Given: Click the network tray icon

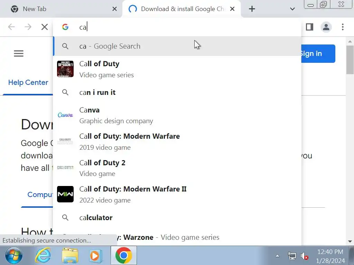Looking at the screenshot, I should click(292, 256).
